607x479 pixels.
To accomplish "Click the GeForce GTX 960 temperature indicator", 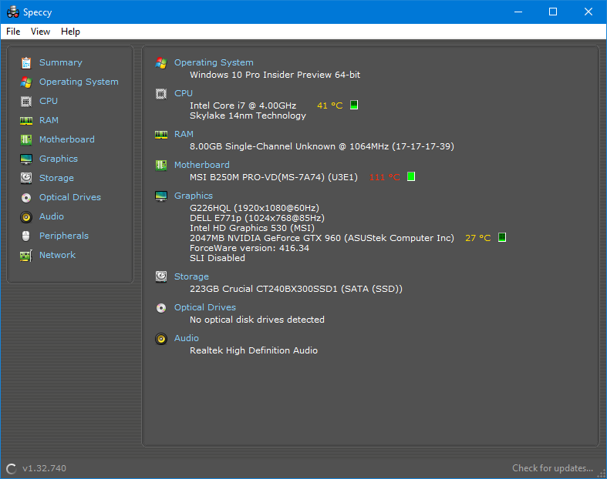I will (x=502, y=237).
